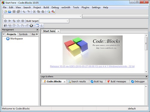Image resolution: width=150 pixels, height=112 pixels.
Task: Click the Replace icon in toolbar
Action: click(53, 12)
